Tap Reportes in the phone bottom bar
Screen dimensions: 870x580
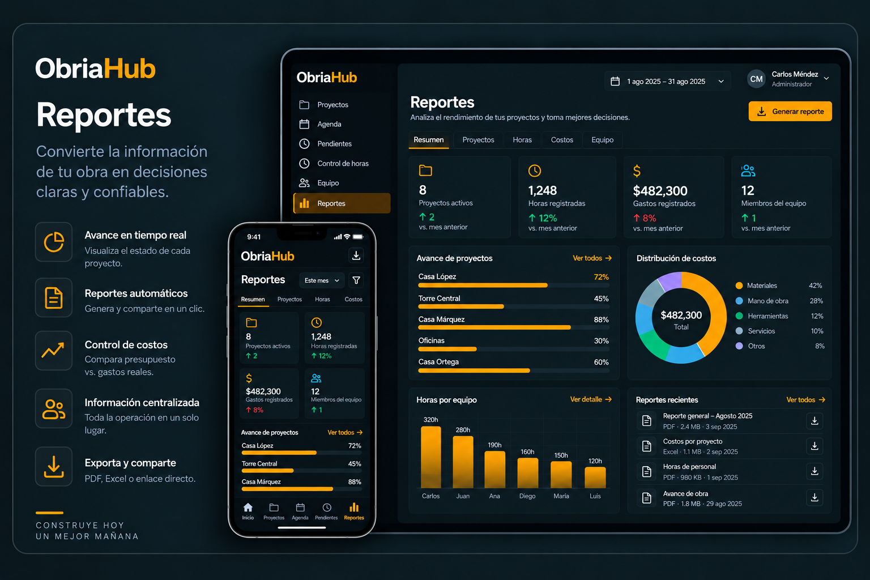point(354,511)
